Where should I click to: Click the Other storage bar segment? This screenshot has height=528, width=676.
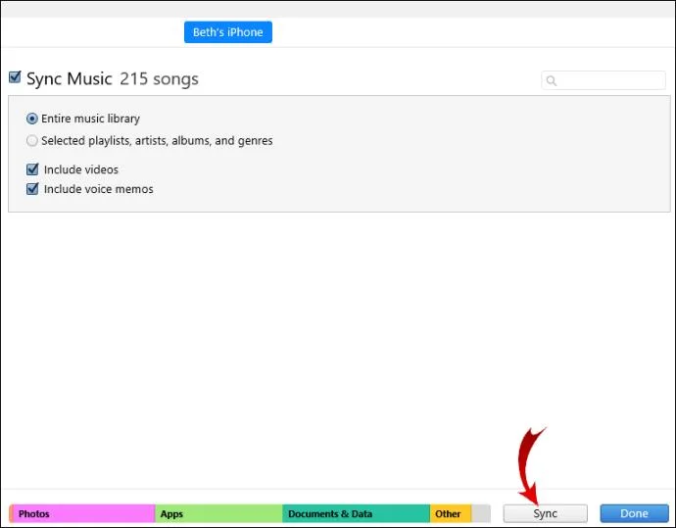pos(451,513)
